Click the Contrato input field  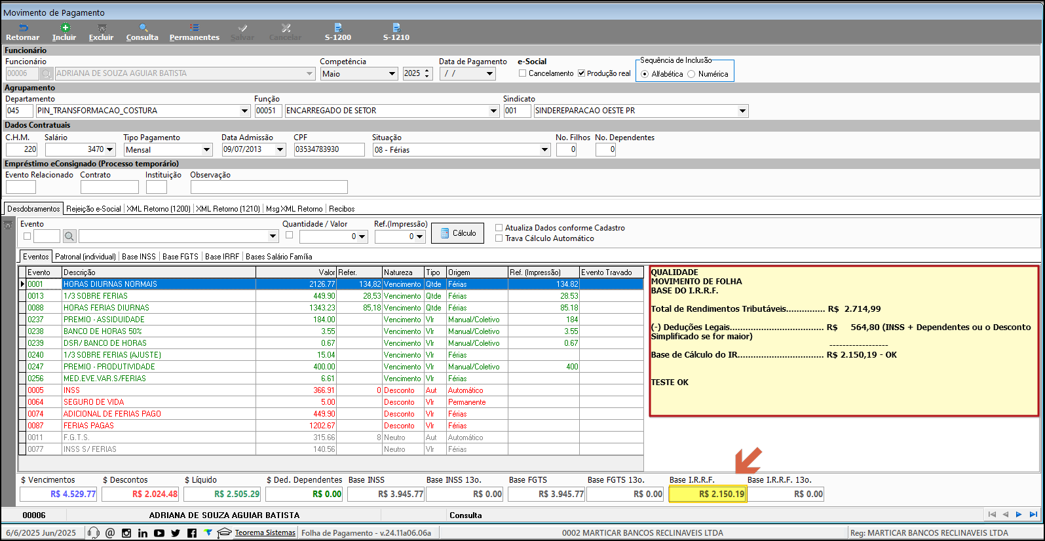pyautogui.click(x=109, y=187)
